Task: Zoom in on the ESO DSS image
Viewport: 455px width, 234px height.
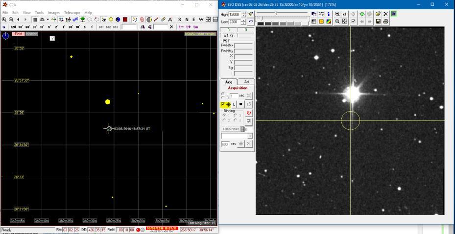Action: 337,14
